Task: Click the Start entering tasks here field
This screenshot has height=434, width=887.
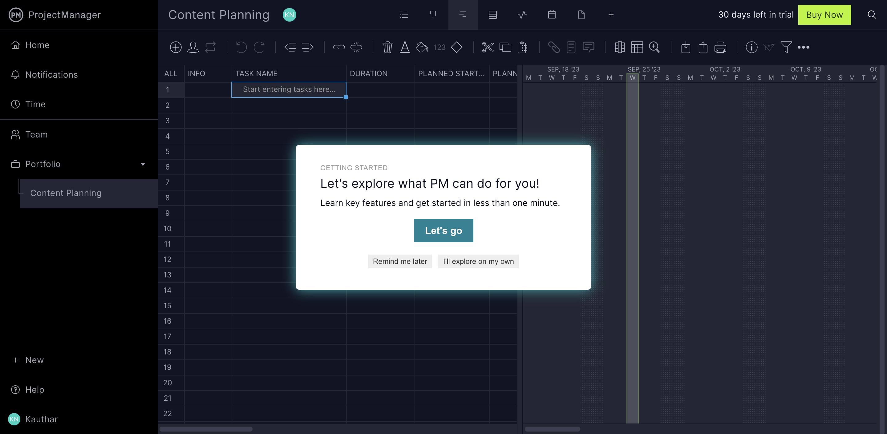Action: [289, 90]
